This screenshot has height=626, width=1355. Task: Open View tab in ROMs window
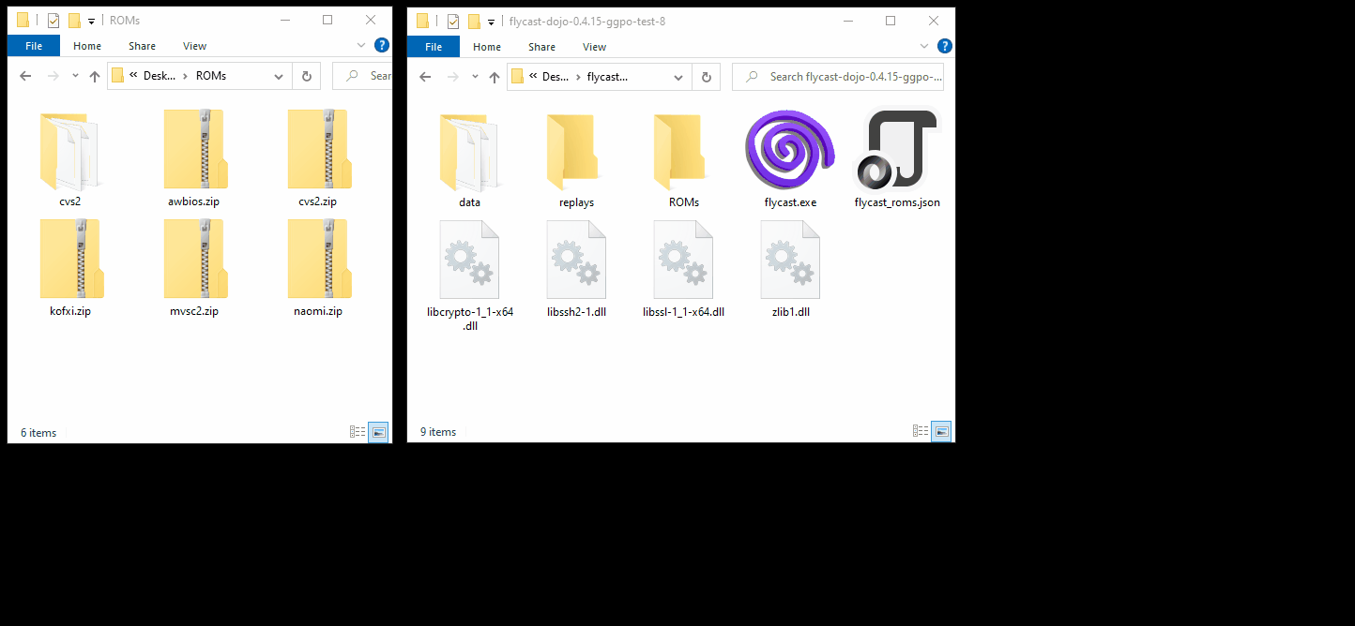point(194,46)
